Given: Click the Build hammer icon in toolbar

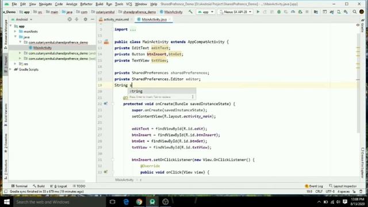Looking at the screenshot, I should [x=190, y=11].
